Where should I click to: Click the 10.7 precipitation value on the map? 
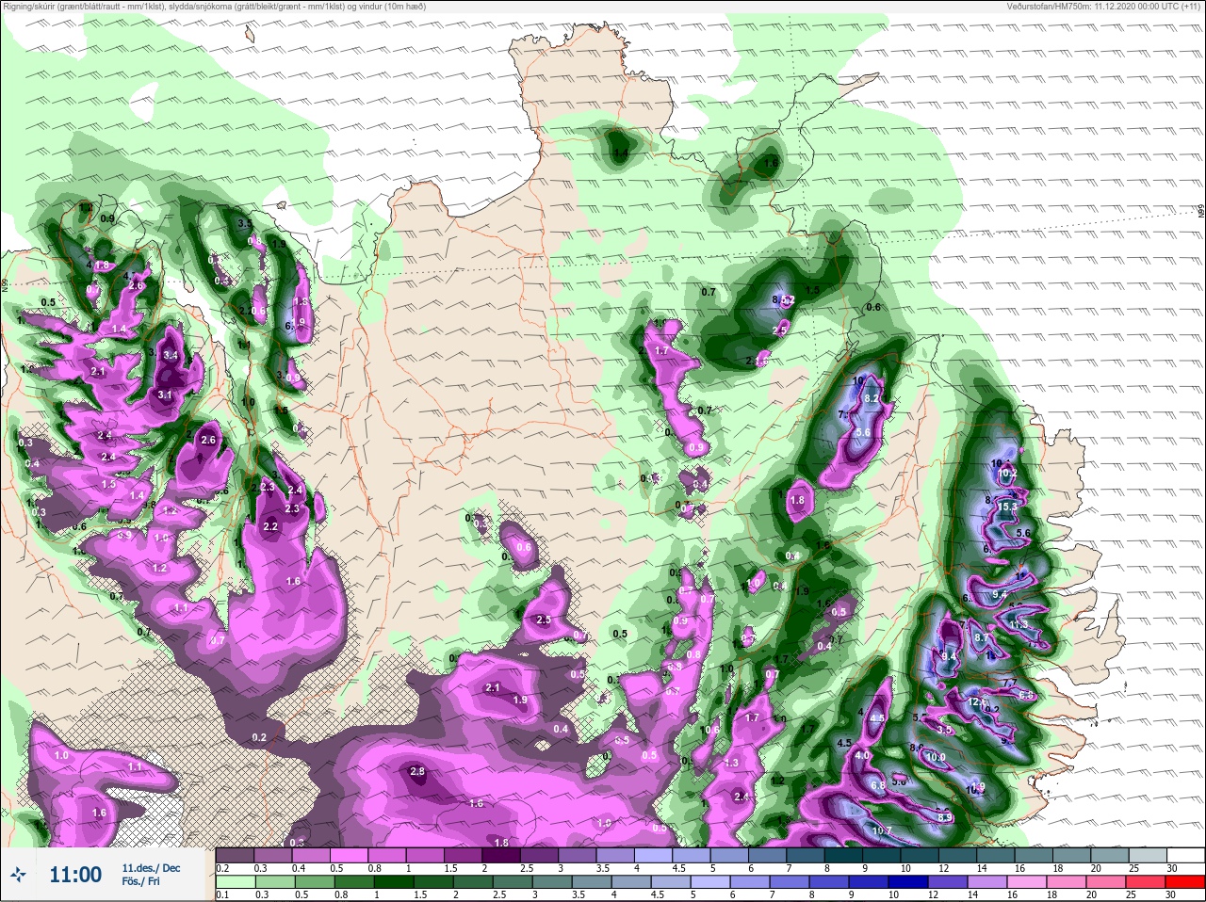click(x=883, y=830)
